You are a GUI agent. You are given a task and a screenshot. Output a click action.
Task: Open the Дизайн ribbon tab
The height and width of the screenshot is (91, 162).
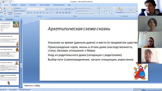coord(23,5)
